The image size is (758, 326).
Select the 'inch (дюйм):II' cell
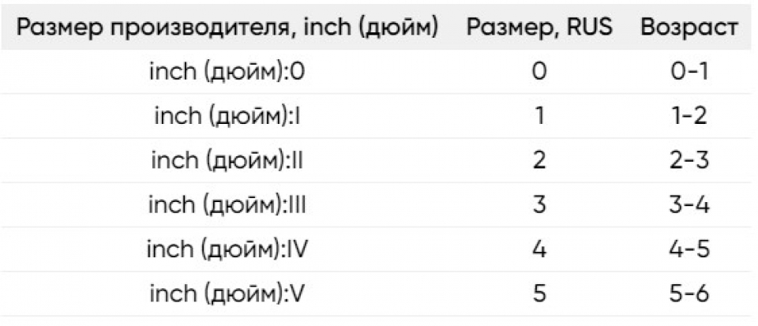(227, 161)
